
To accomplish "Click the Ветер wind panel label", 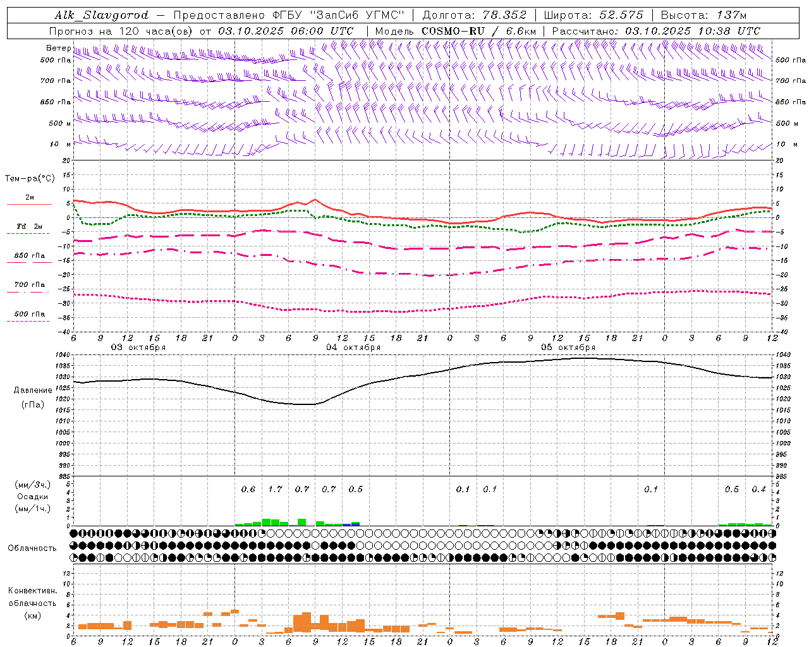I will (x=58, y=48).
